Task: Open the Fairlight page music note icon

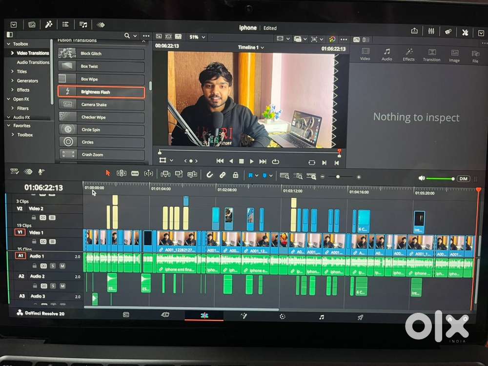Action: point(321,317)
